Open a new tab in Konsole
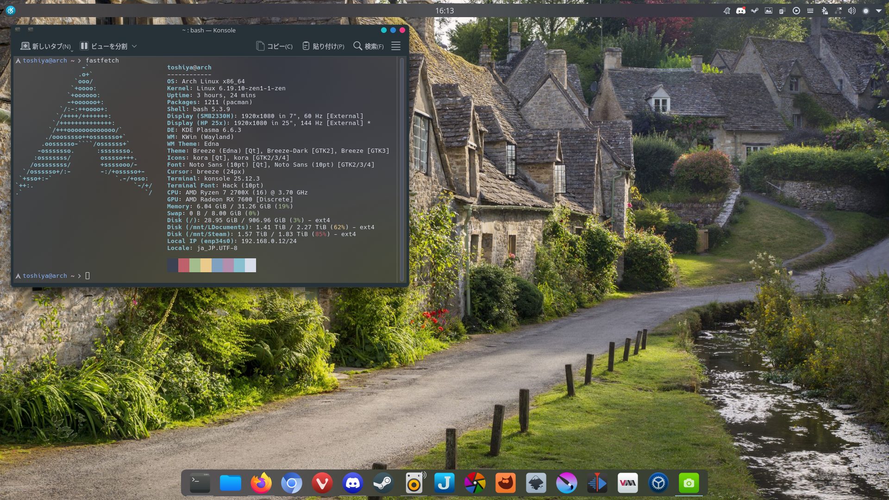The width and height of the screenshot is (889, 500). [x=46, y=46]
